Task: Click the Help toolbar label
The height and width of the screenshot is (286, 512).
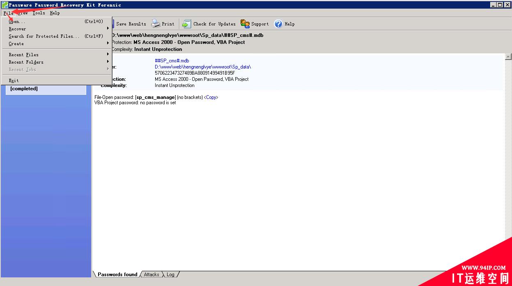Action: 289,24
